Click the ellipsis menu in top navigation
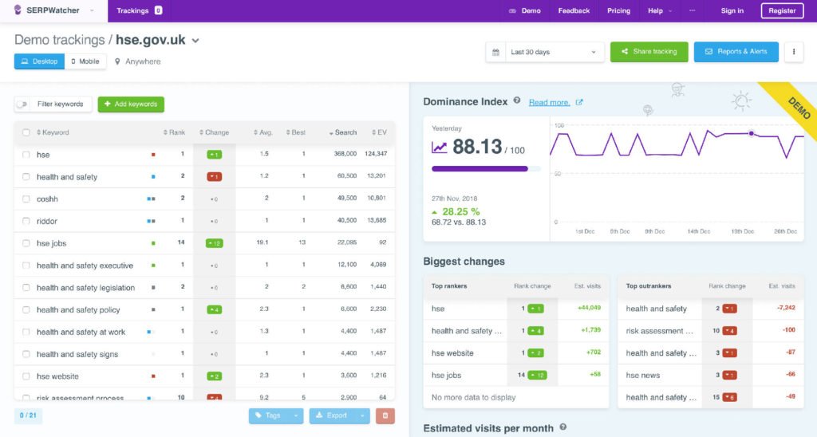Screen dimensions: 817x437 692,10
